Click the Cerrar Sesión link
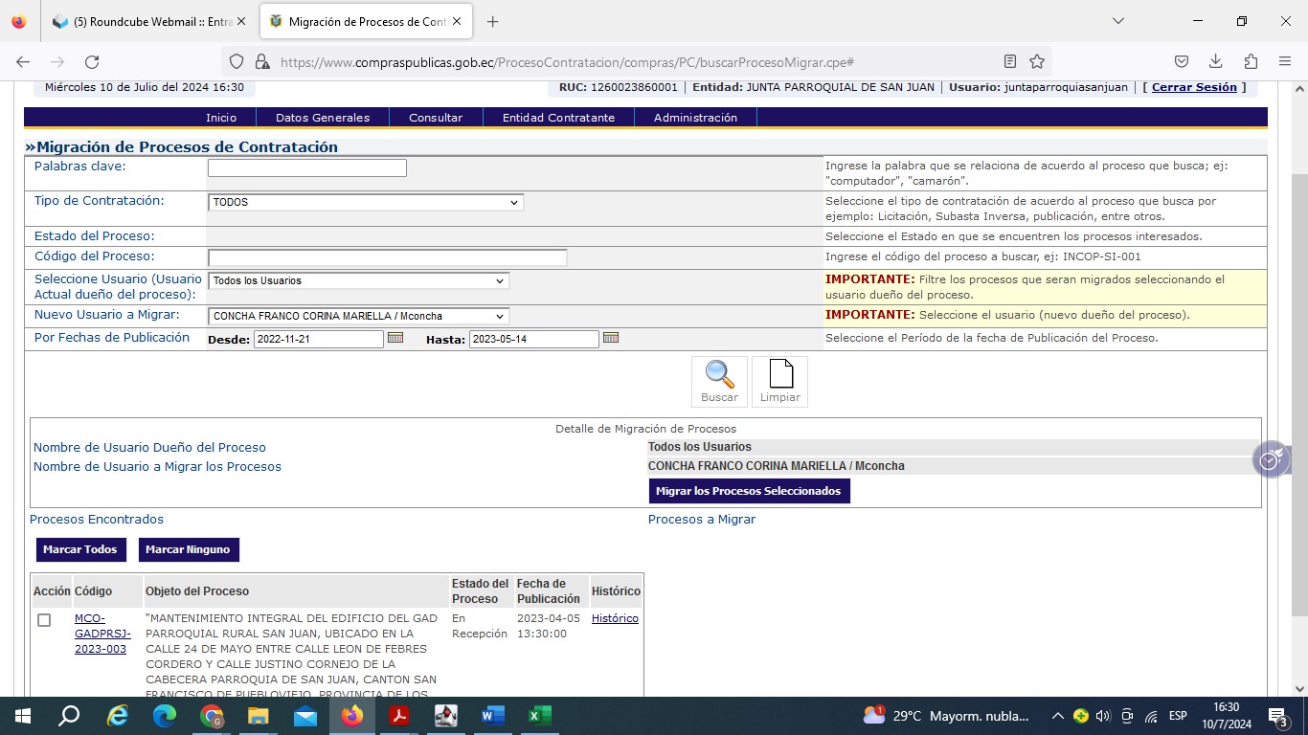This screenshot has height=735, width=1308. point(1194,87)
